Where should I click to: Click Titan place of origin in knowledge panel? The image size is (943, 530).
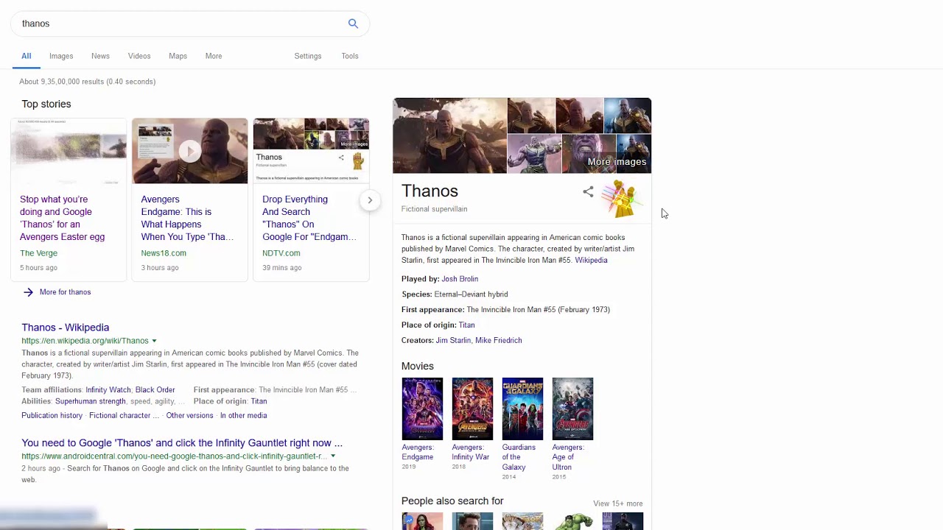pos(466,325)
